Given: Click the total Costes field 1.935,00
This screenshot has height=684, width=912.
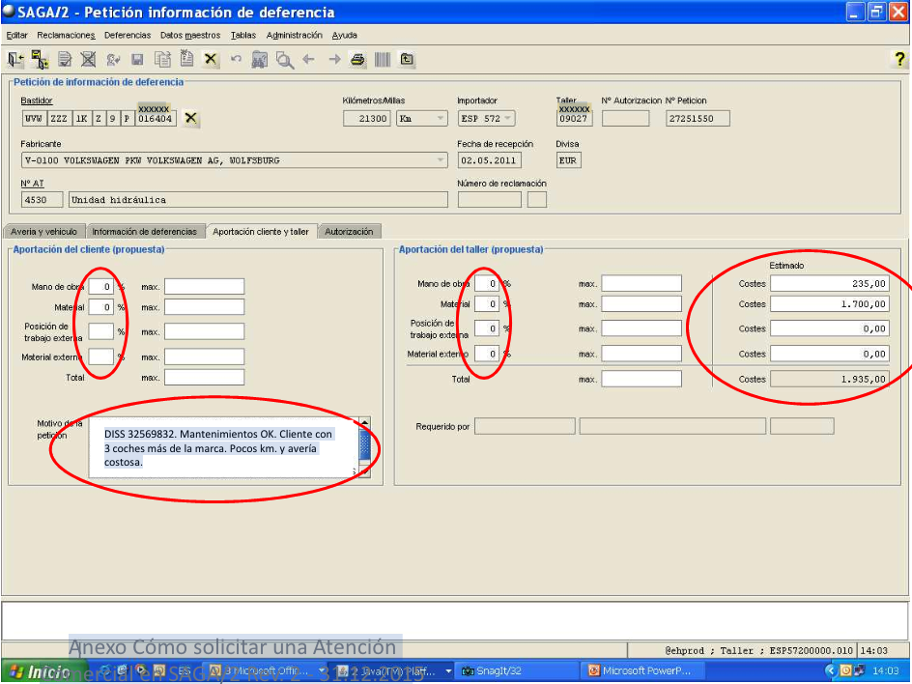Looking at the screenshot, I should [x=830, y=379].
